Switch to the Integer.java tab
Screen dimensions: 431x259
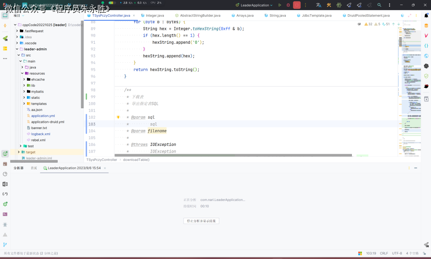[x=152, y=16]
